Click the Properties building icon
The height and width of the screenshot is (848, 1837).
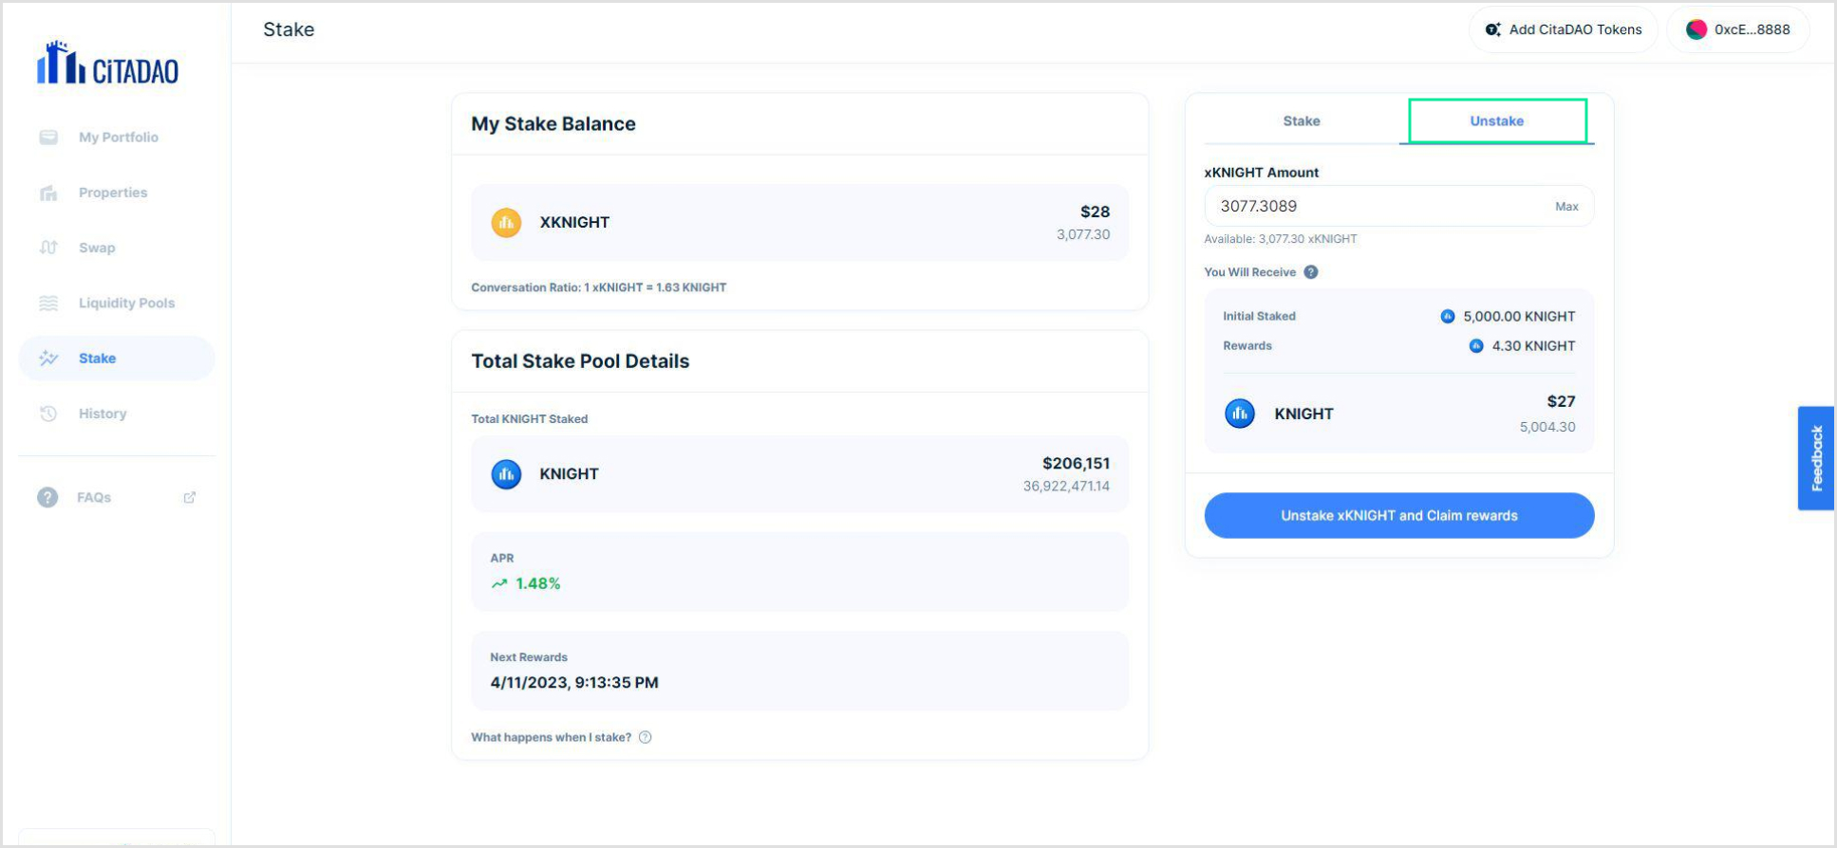coord(48,193)
